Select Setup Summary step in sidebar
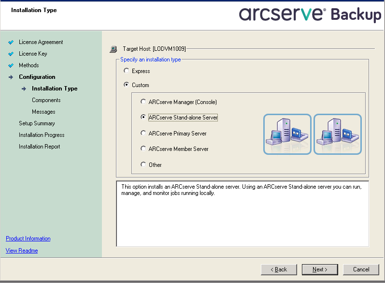Image resolution: width=385 pixels, height=283 pixels. click(37, 123)
